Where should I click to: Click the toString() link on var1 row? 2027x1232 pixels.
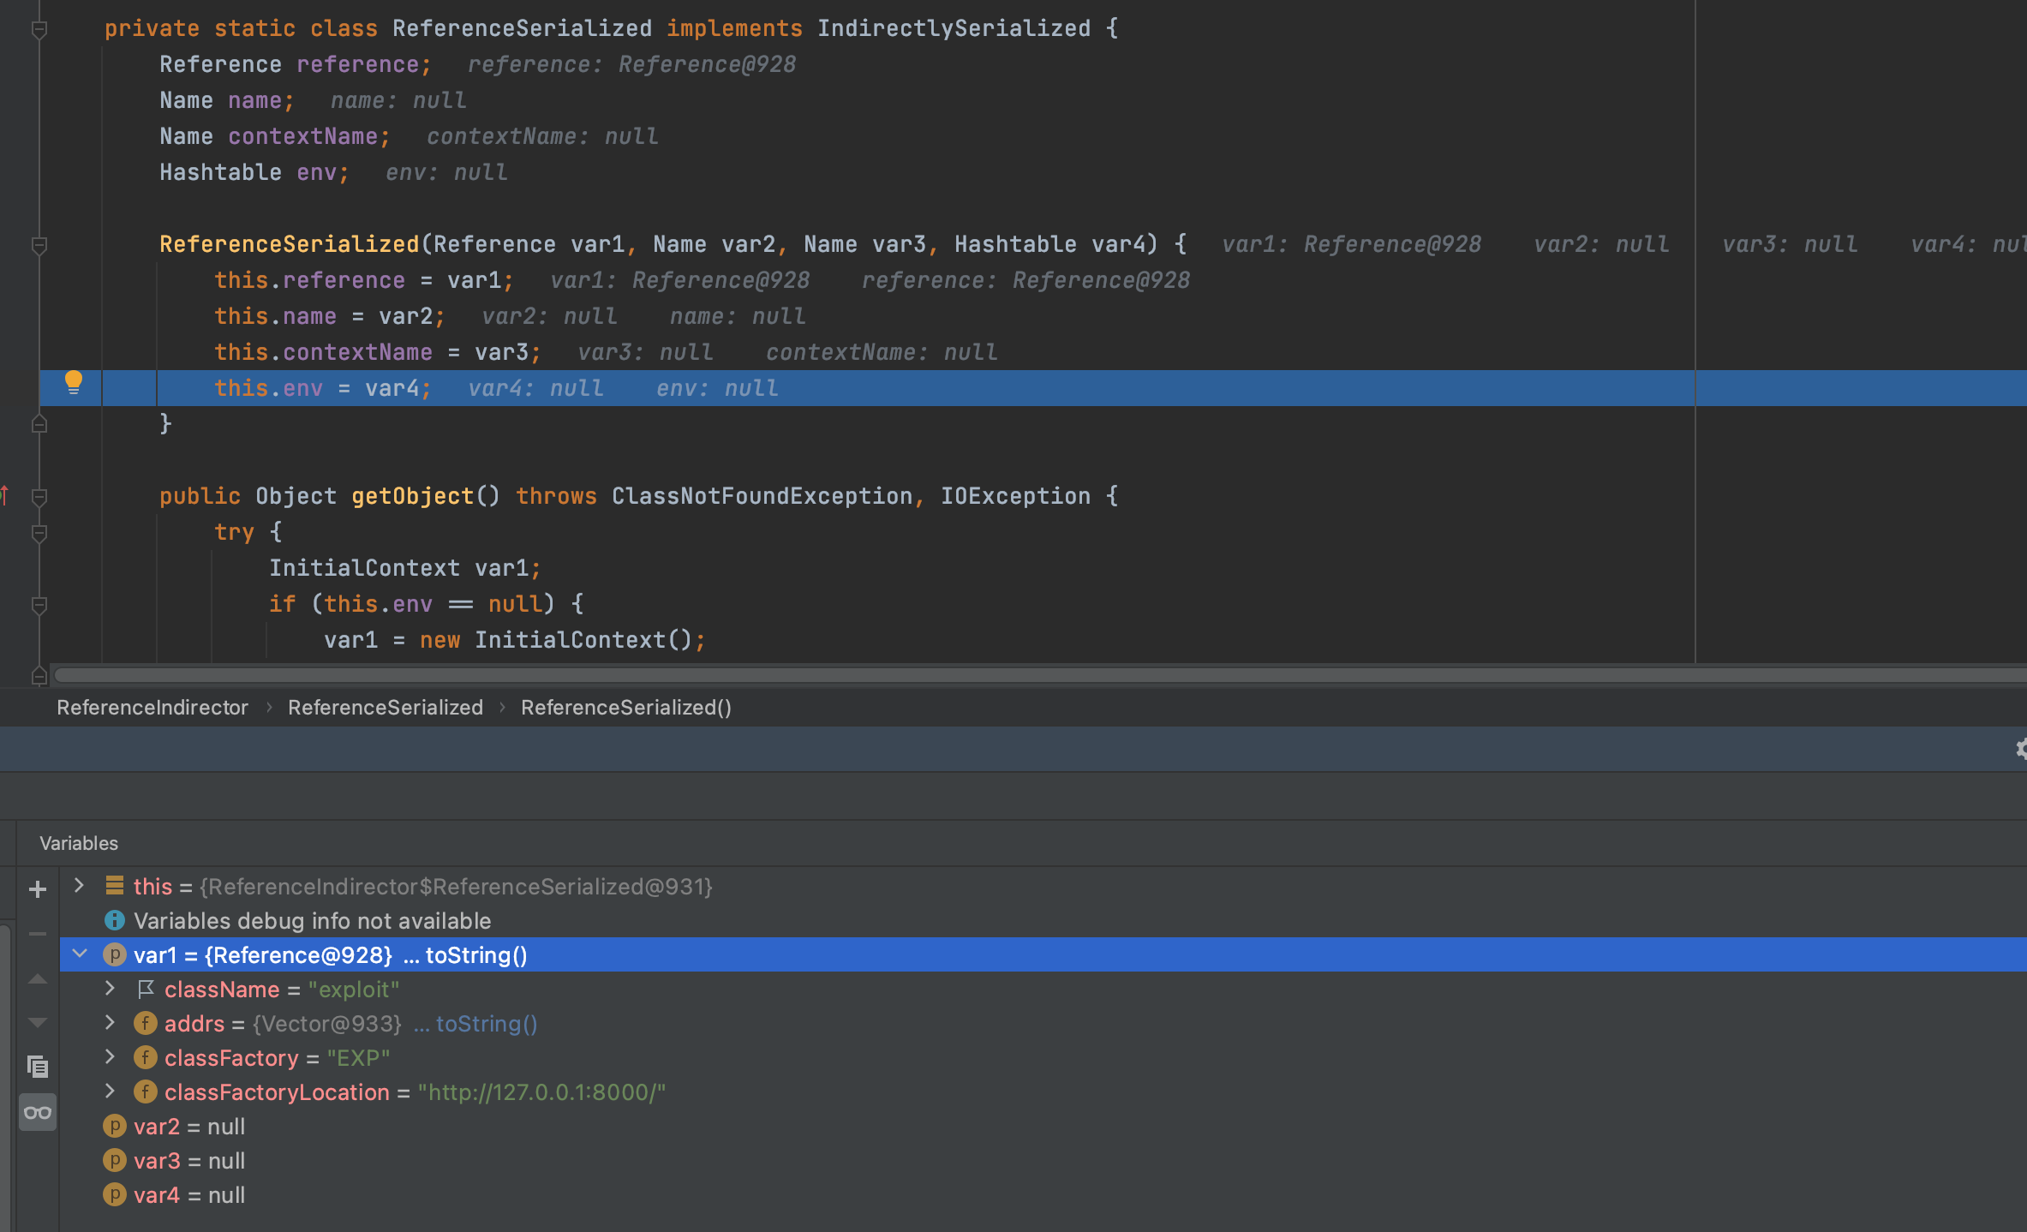(x=476, y=954)
